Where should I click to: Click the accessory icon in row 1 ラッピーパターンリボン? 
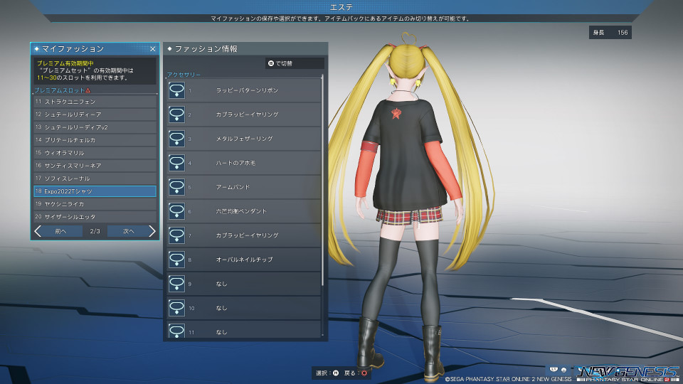pyautogui.click(x=176, y=90)
